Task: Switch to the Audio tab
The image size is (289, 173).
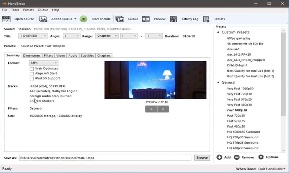Action: point(73,56)
